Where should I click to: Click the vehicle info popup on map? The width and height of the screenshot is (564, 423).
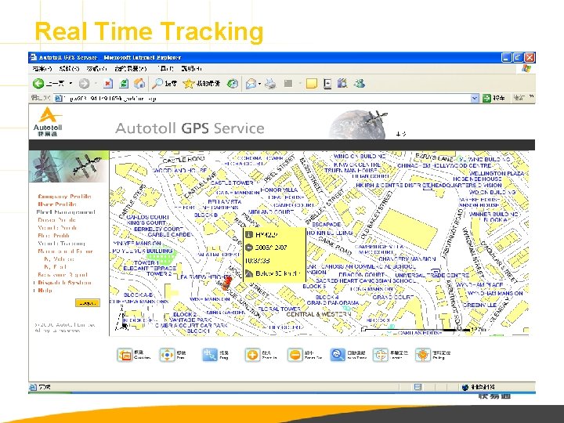[x=274, y=255]
